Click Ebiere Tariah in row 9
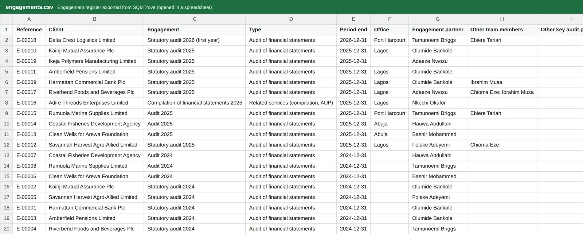This screenshot has height=234, width=583. coord(502,113)
